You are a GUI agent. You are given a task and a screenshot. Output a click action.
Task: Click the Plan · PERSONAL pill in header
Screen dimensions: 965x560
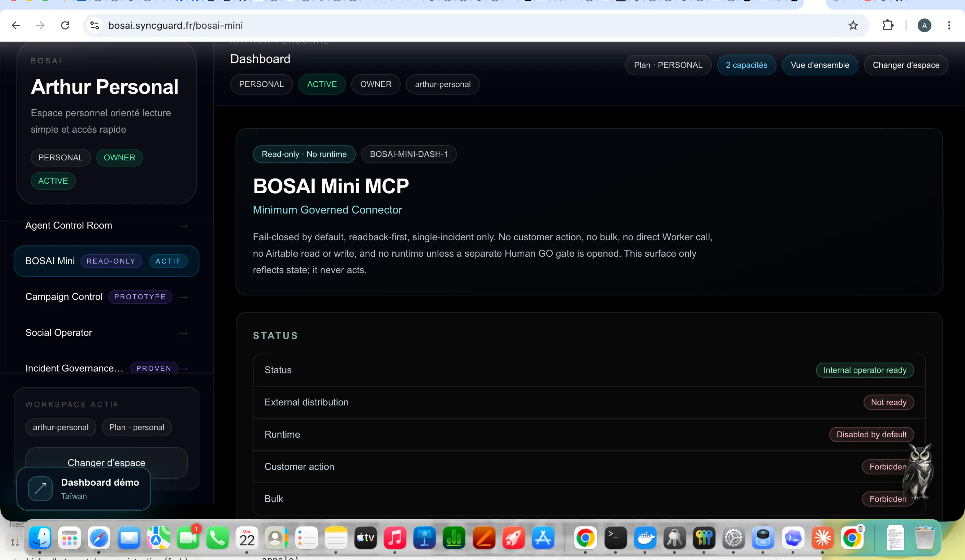[668, 65]
